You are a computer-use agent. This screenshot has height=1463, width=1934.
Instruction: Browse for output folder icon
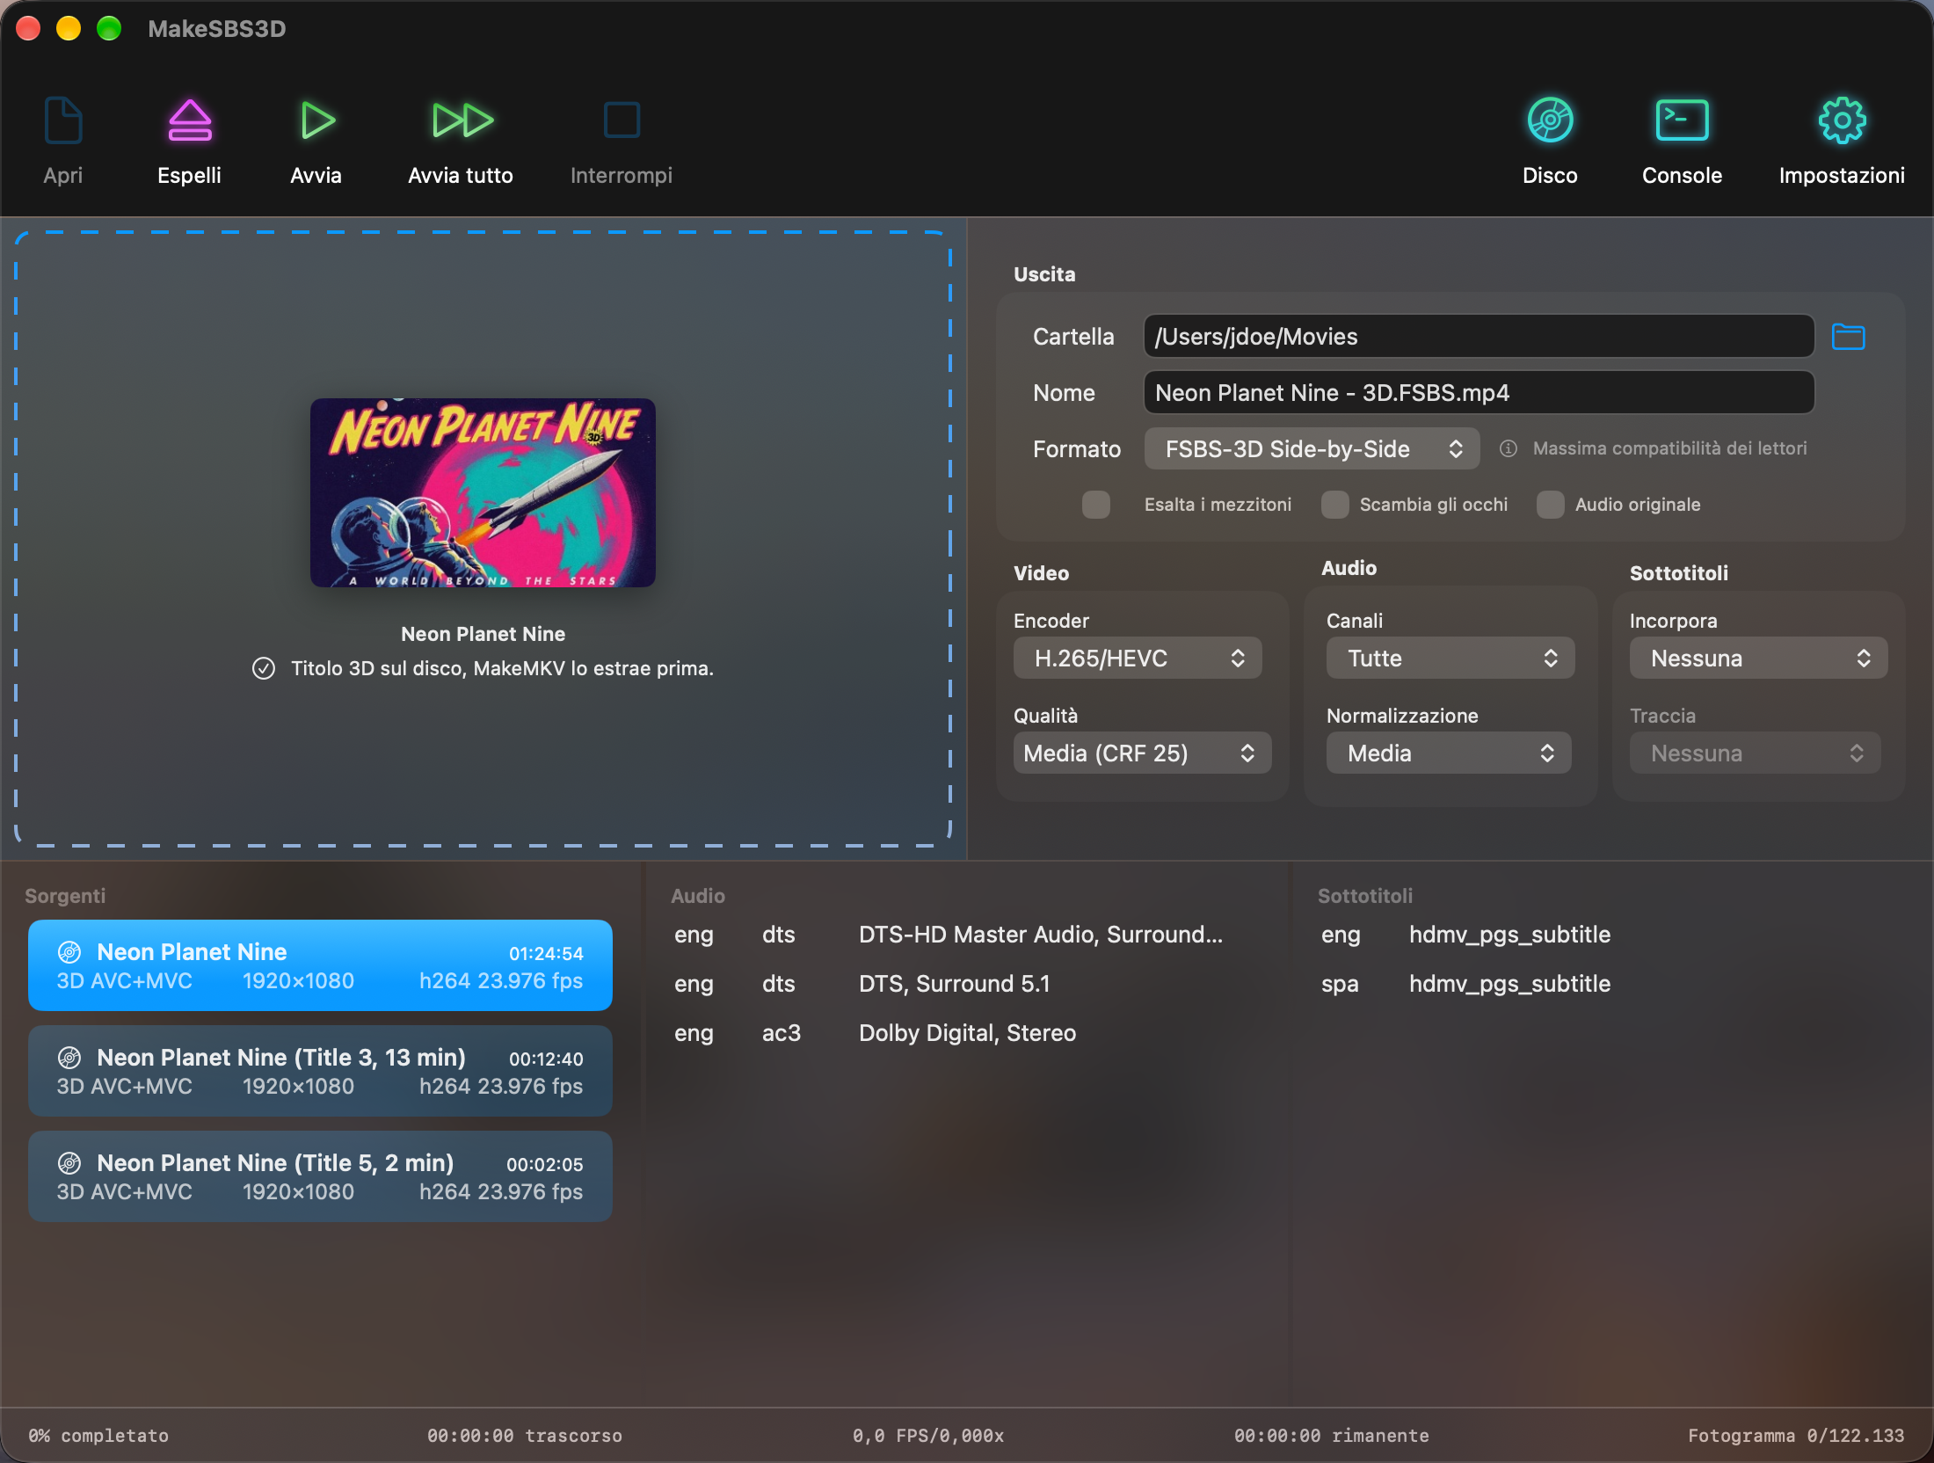point(1848,337)
